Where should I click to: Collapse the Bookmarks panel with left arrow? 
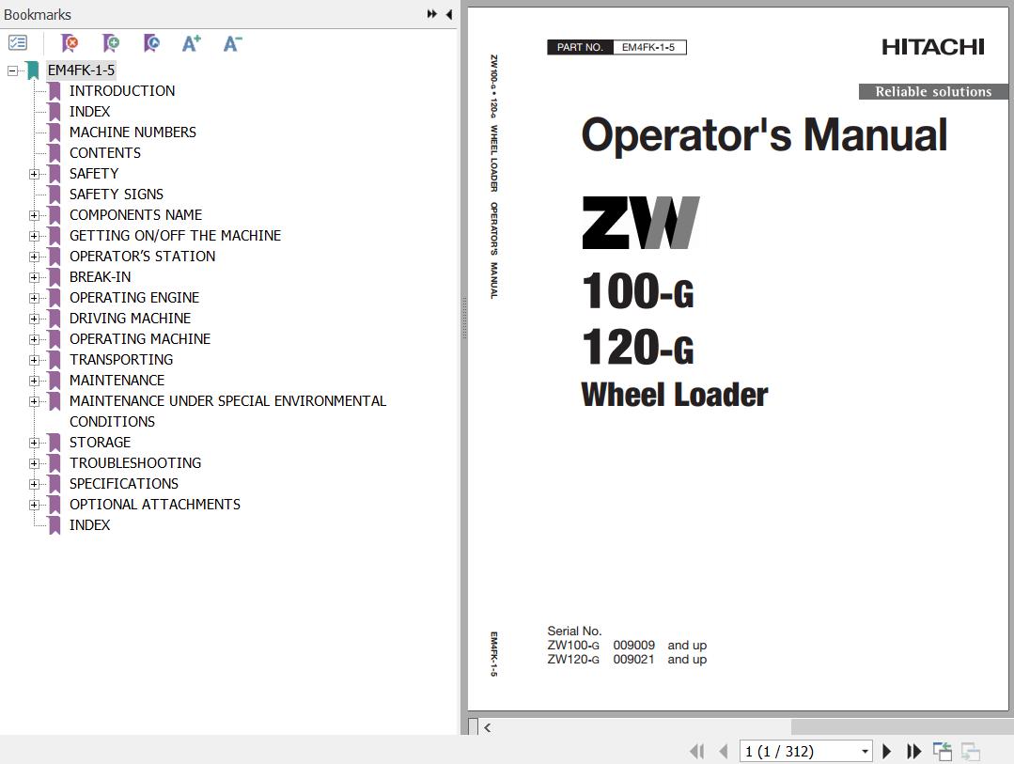448,14
